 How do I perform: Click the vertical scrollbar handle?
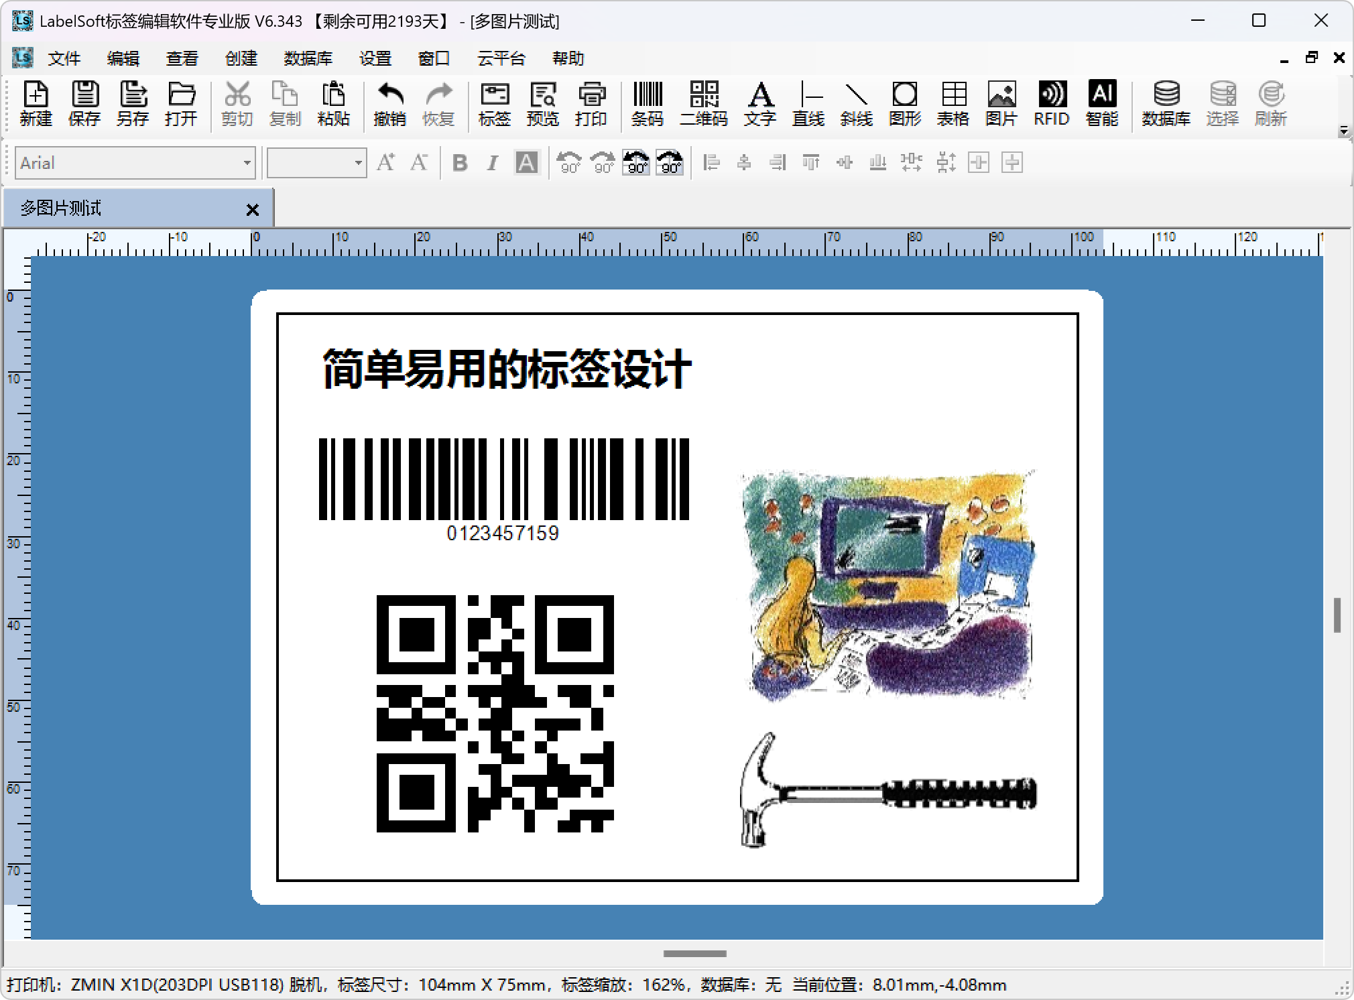click(x=1337, y=615)
